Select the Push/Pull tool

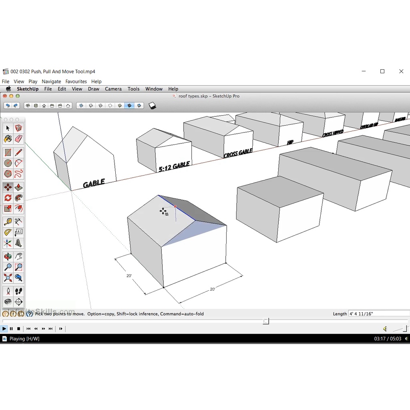(18, 187)
